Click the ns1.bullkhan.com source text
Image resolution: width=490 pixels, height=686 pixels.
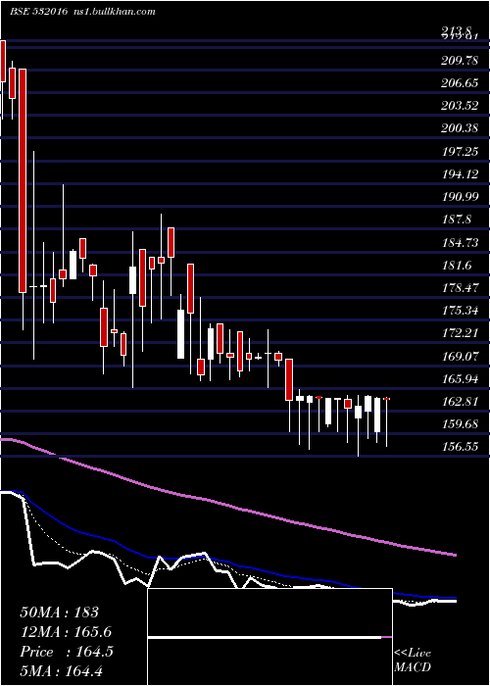pyautogui.click(x=114, y=12)
